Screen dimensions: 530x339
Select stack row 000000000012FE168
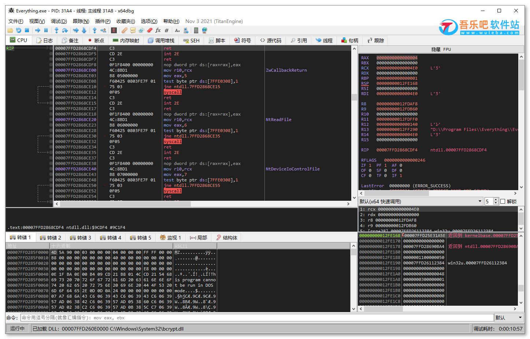tap(438, 236)
